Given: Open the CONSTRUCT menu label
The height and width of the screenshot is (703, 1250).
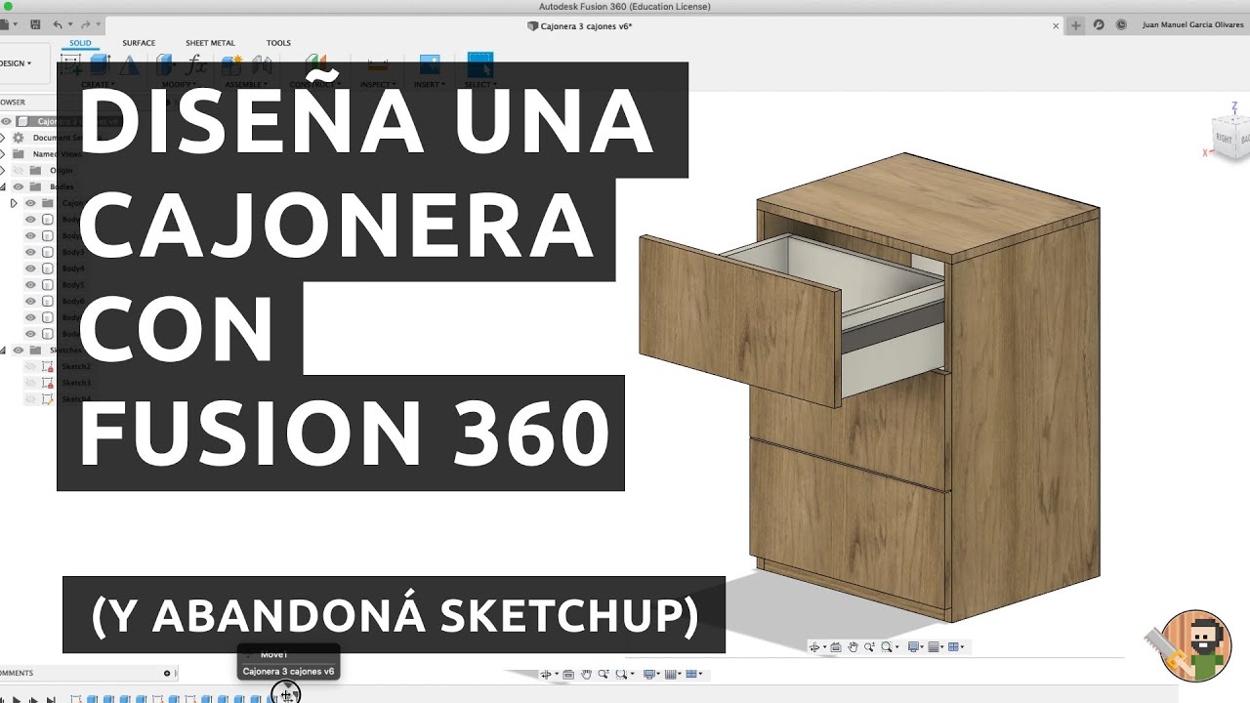Looking at the screenshot, I should pos(313,85).
